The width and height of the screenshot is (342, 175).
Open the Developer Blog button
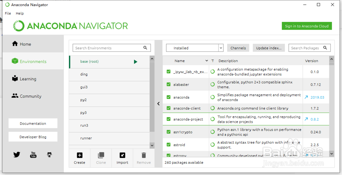point(33,137)
